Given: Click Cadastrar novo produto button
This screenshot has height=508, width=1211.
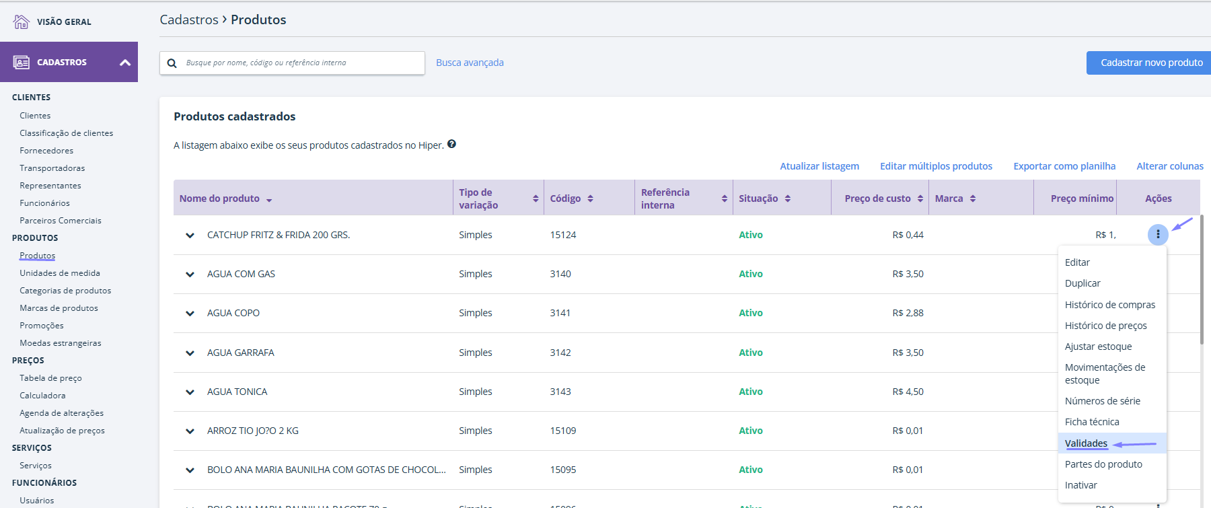Looking at the screenshot, I should (1149, 63).
